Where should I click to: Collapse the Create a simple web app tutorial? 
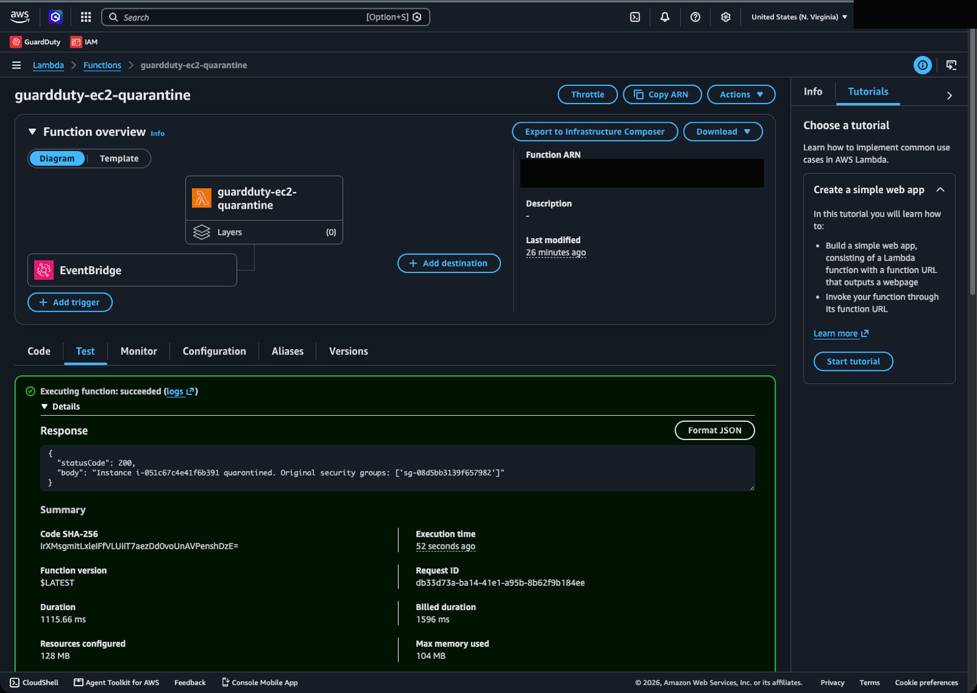point(940,189)
